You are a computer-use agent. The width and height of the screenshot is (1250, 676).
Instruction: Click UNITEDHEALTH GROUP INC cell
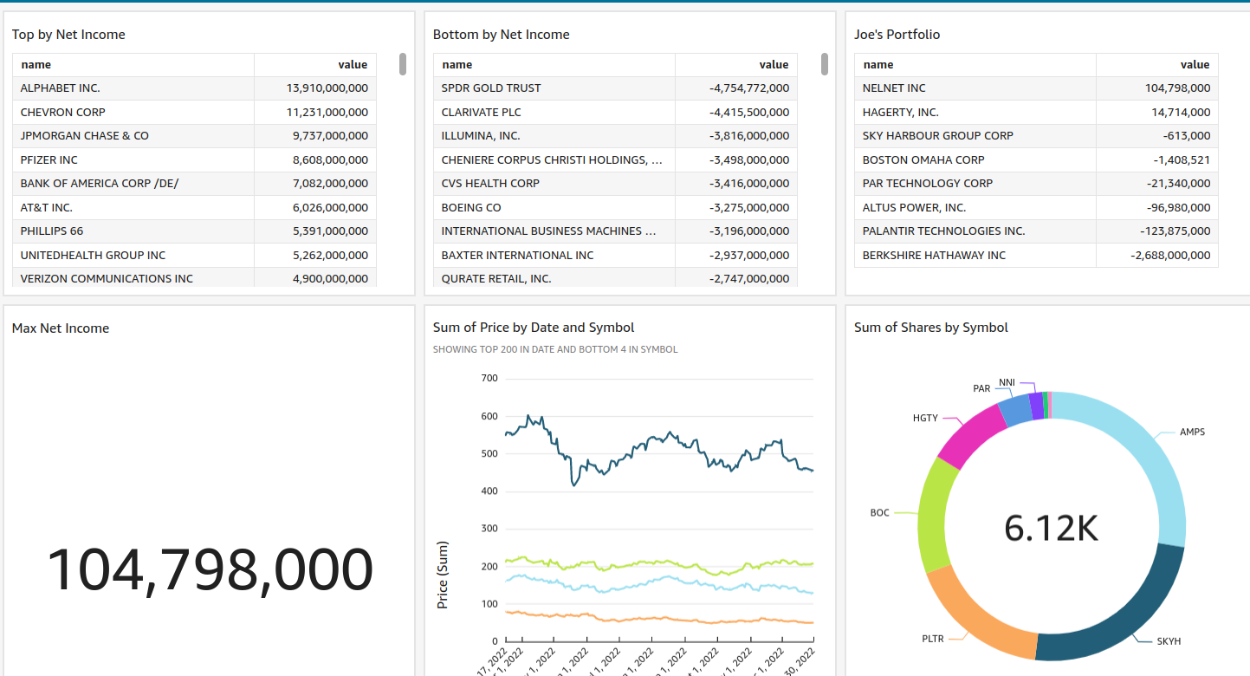[x=133, y=256]
